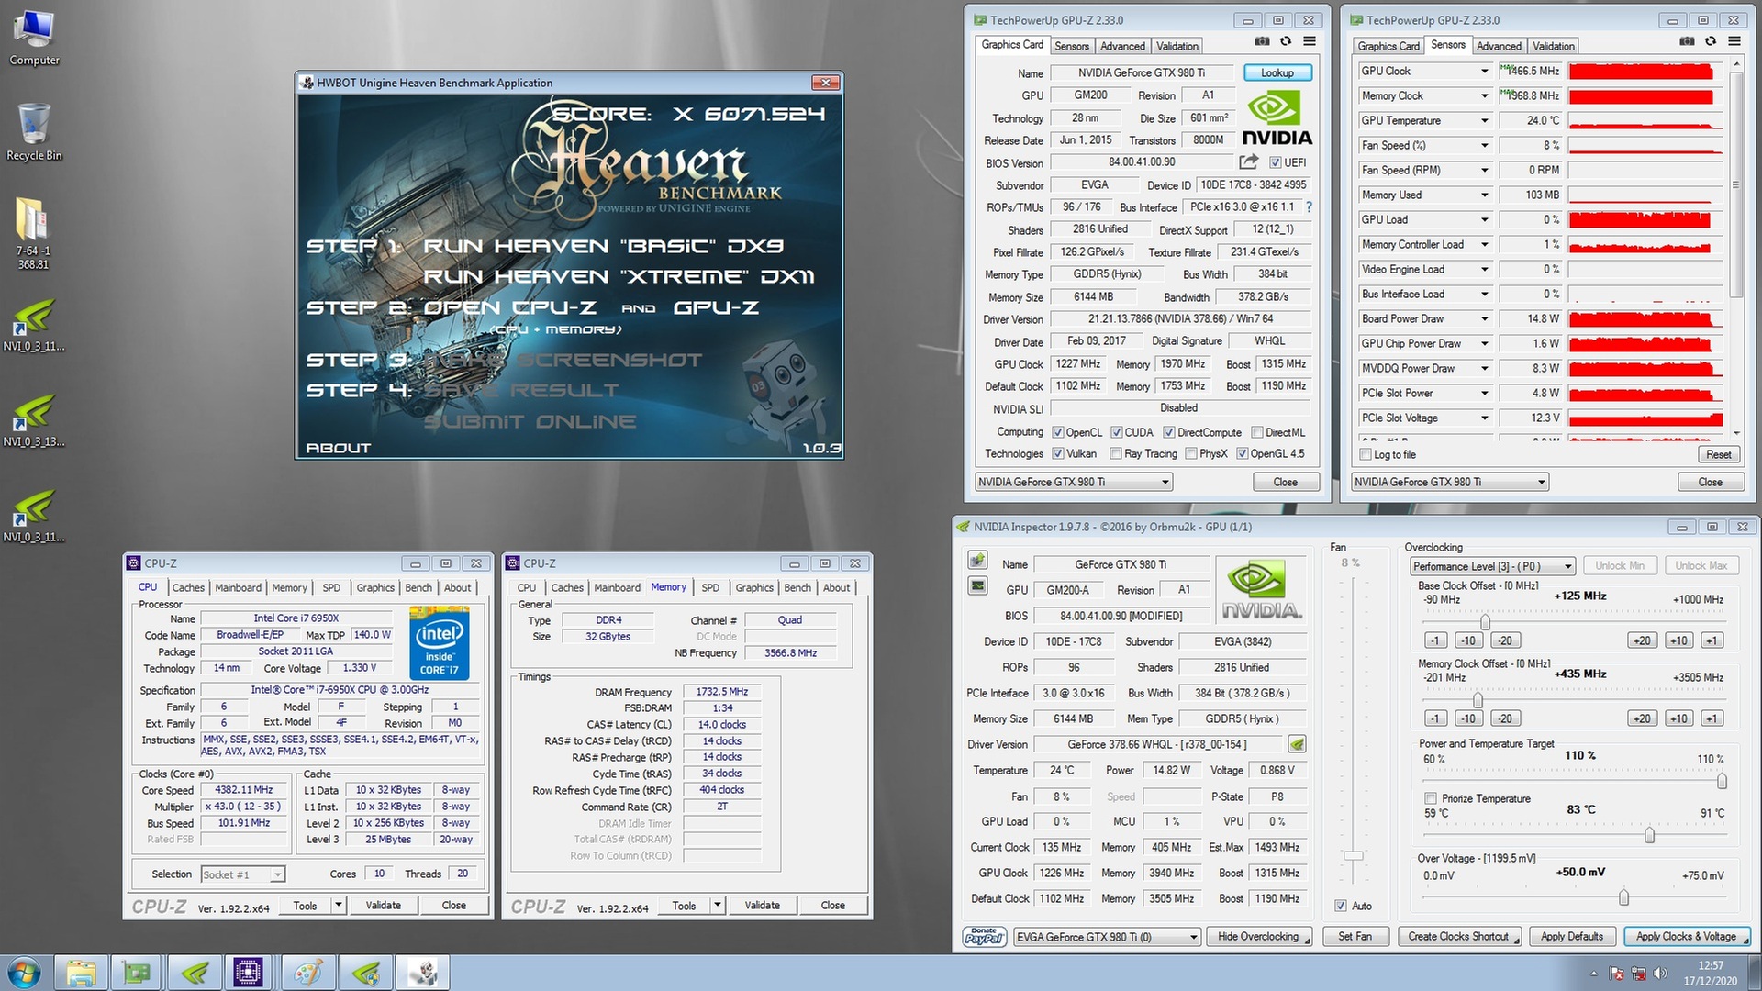Open the Socket #1 selection dropdown in CPU-Z
The width and height of the screenshot is (1762, 991).
(243, 874)
